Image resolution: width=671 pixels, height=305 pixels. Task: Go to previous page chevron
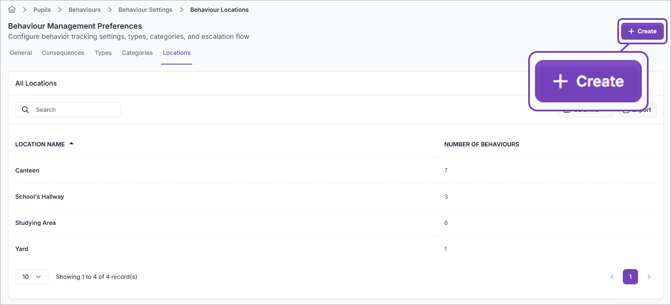(x=612, y=277)
